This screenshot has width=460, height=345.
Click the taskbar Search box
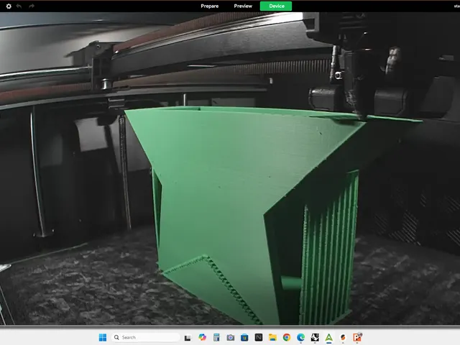coord(145,337)
